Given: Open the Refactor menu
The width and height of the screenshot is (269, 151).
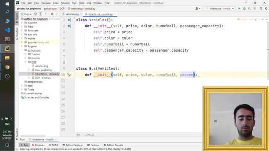Looking at the screenshot, I should [66, 3].
